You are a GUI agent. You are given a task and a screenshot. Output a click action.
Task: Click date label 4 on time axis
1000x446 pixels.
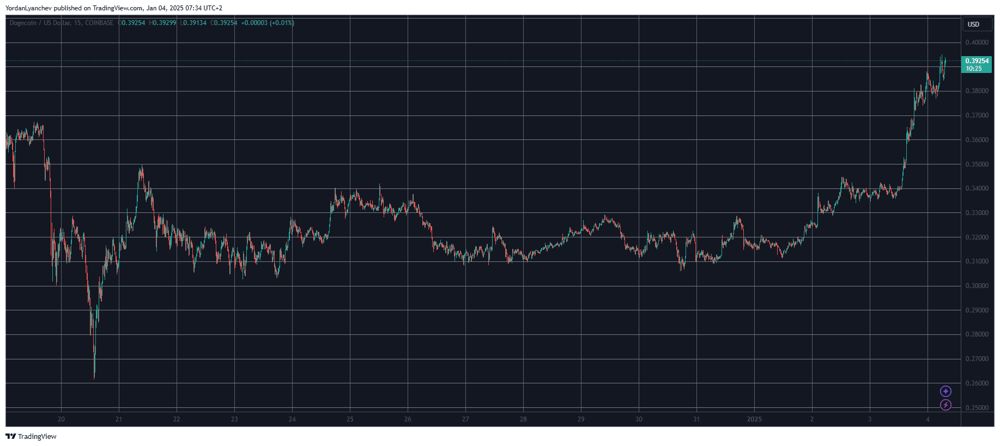(928, 419)
